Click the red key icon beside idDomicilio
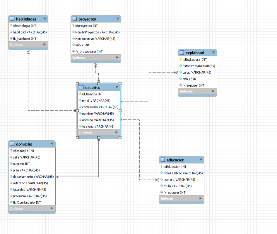Viewport: 277px width, 234px height. 11,151
